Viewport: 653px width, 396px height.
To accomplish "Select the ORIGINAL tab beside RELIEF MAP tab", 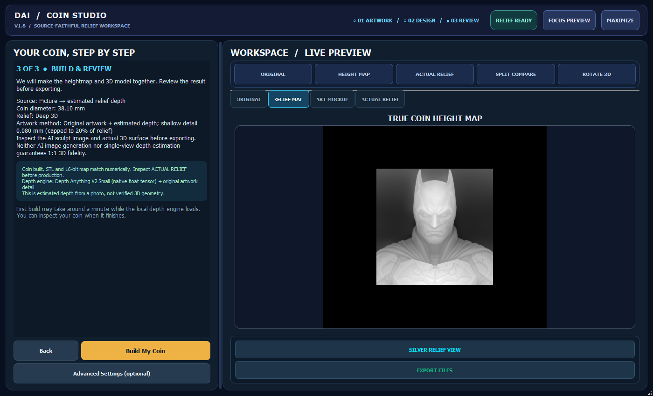I will click(249, 99).
